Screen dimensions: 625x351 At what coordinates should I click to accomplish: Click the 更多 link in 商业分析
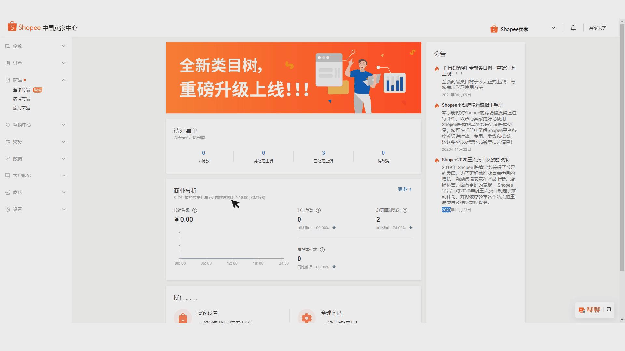coord(402,189)
